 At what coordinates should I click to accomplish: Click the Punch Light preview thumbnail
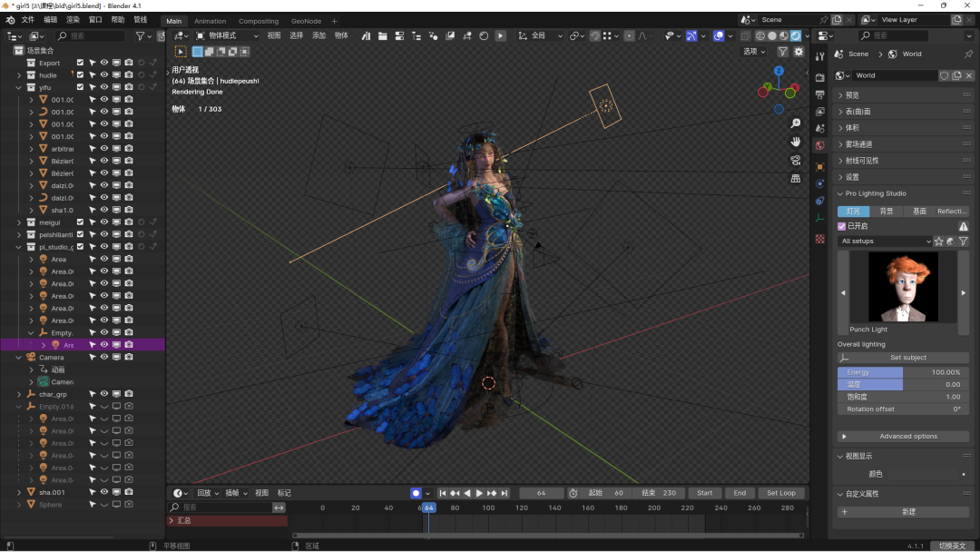(x=903, y=287)
